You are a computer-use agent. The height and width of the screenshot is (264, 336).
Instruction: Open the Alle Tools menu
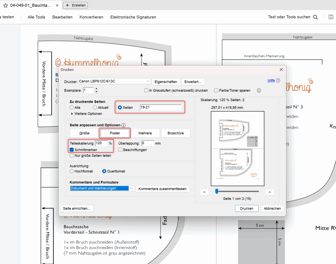pos(36,17)
